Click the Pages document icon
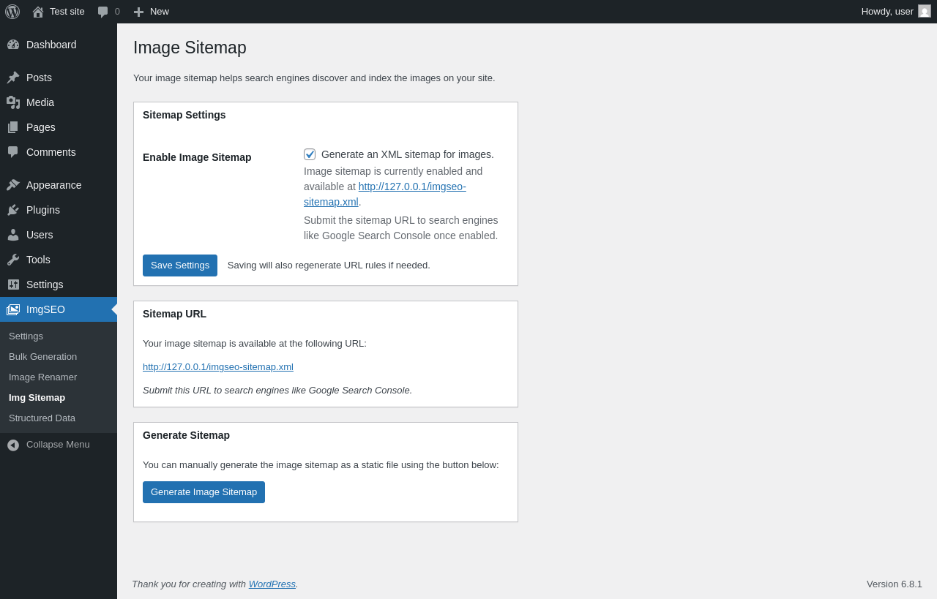The image size is (937, 599). 13,127
